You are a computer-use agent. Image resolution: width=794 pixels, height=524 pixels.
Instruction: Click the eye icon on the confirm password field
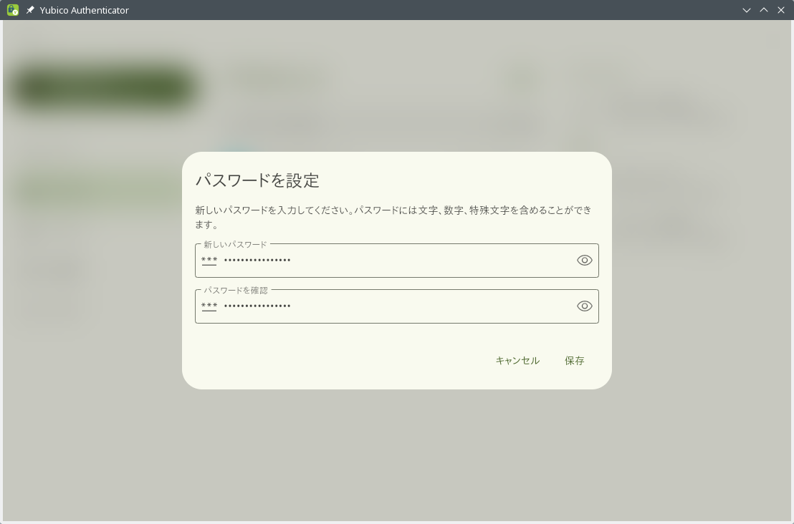[584, 306]
